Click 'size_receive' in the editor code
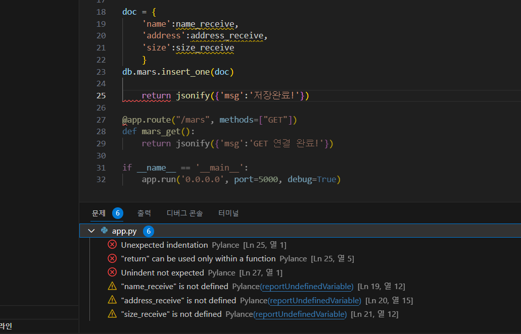The image size is (521, 334). point(205,48)
